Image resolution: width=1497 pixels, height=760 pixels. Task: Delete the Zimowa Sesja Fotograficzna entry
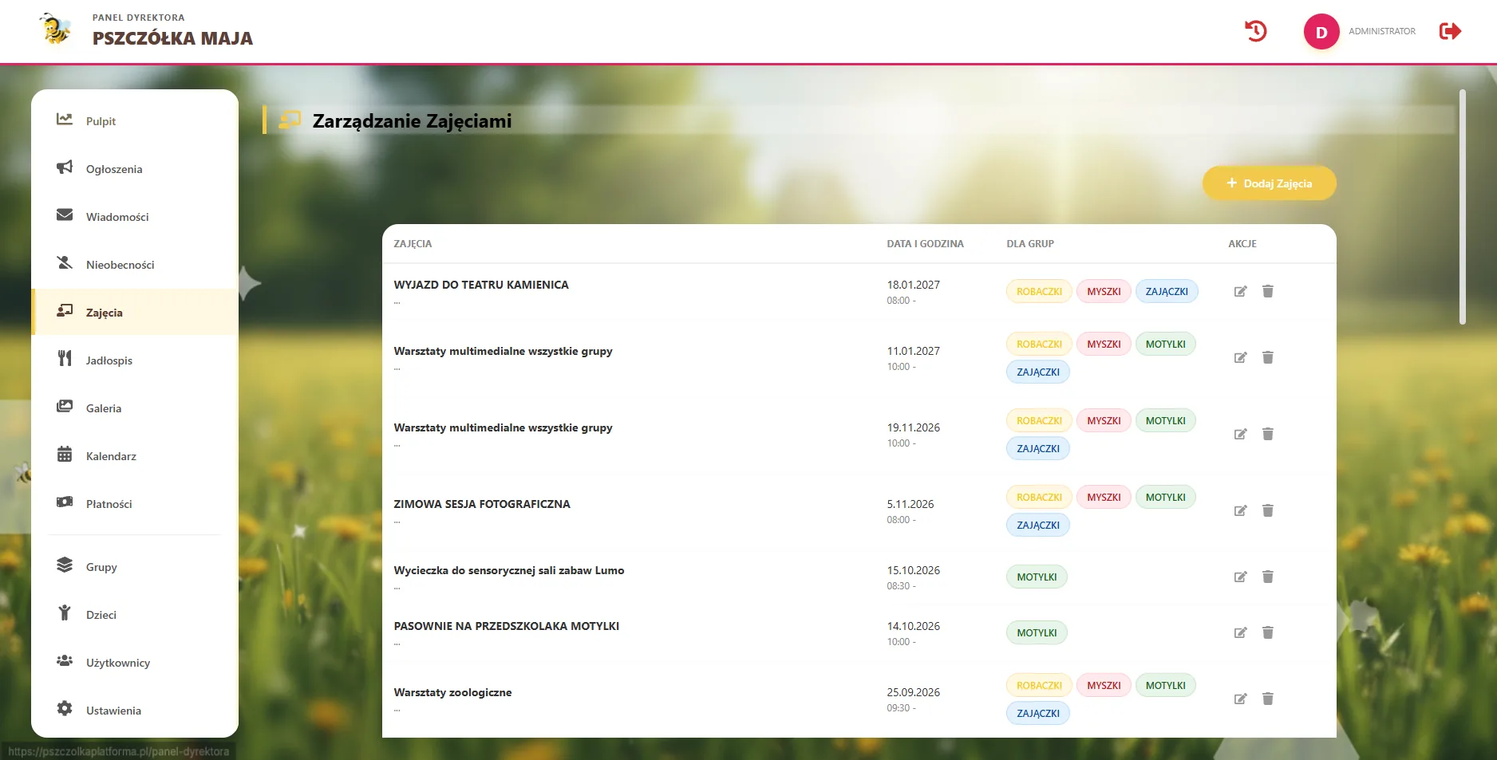pos(1268,510)
